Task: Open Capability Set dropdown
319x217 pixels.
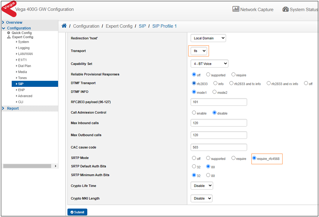Action: 209,63
